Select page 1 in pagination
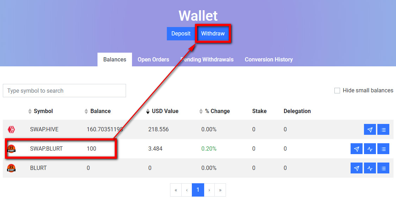Screen dimensions: 396x198 [x=198, y=190]
